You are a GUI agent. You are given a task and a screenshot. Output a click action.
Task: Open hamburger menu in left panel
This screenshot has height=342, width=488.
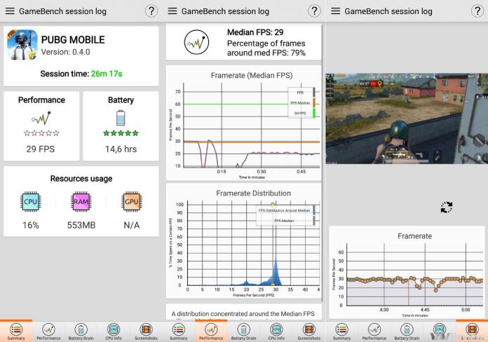pos(10,11)
